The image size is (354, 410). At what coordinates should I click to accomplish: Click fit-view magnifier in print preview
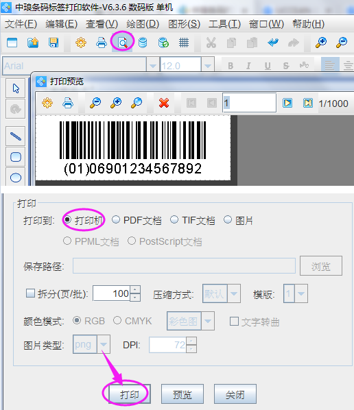click(x=137, y=103)
